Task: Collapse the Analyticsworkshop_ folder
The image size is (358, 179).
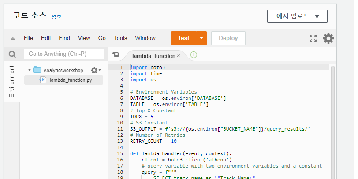Action: pos(30,69)
